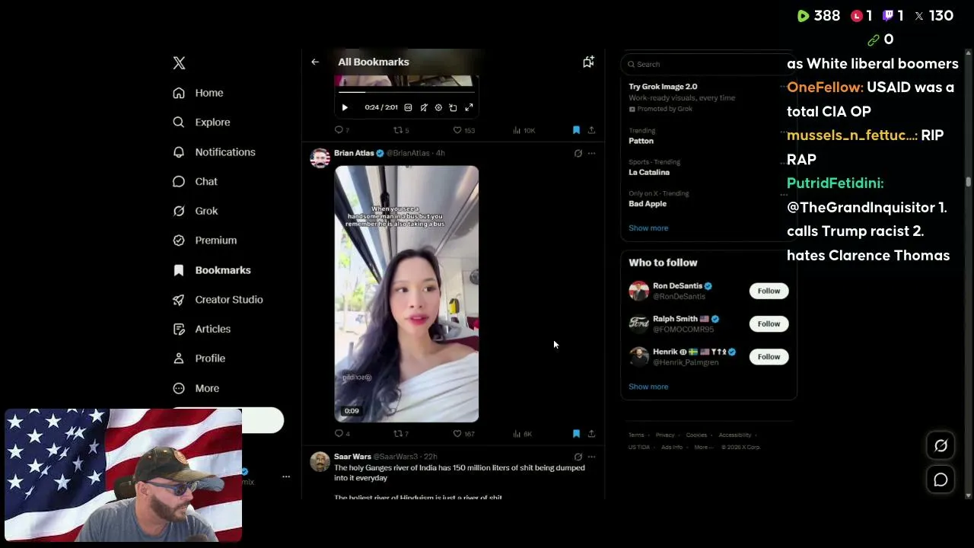974x548 pixels.
Task: Open Brian Atlas's profile avatar
Action: (320, 158)
